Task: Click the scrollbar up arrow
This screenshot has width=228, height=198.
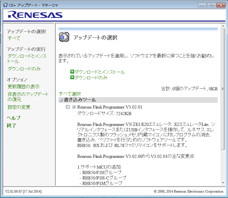Action: [x=223, y=26]
